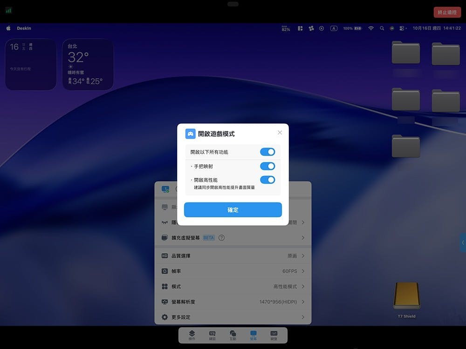Click the help icon next to BETA
466x349 pixels.
pos(221,238)
